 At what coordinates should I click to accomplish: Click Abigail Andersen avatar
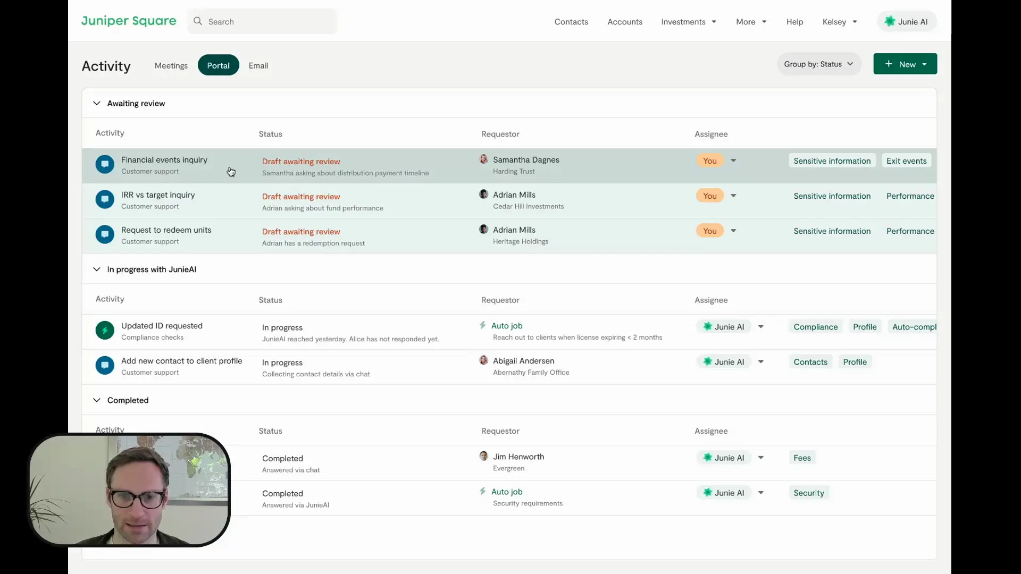[x=484, y=360]
